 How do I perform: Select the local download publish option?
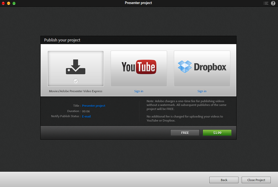pos(76,69)
